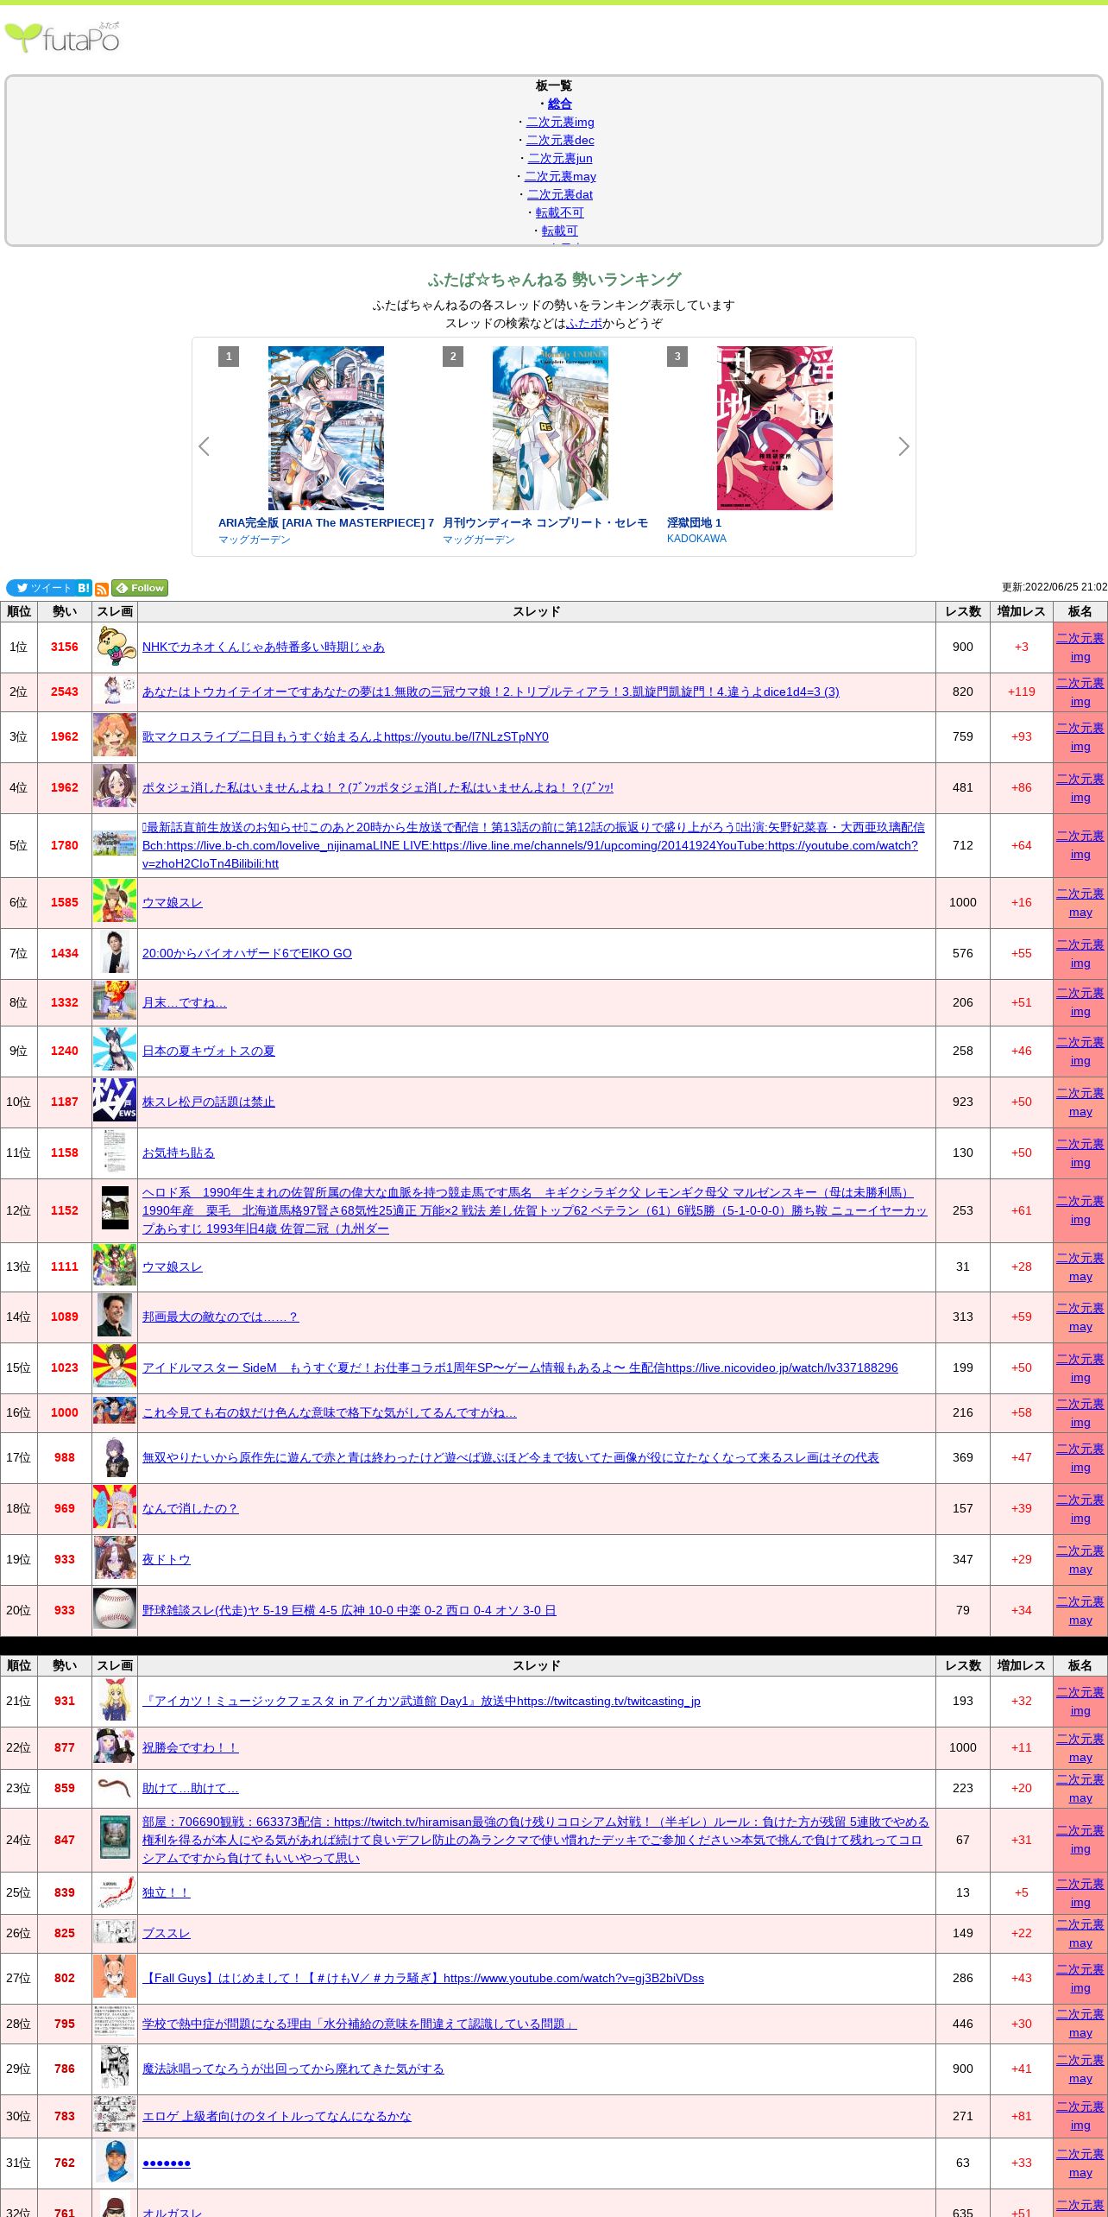The height and width of the screenshot is (2217, 1108).
Task: Open the Fall Guys はじめまして thread
Action: 423,1978
